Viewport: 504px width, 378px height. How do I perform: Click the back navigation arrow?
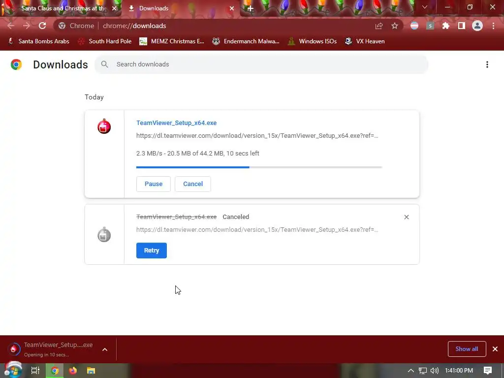point(11,26)
